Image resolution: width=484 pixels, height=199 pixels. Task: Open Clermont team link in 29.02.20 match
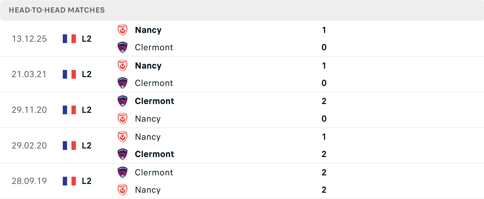154,154
